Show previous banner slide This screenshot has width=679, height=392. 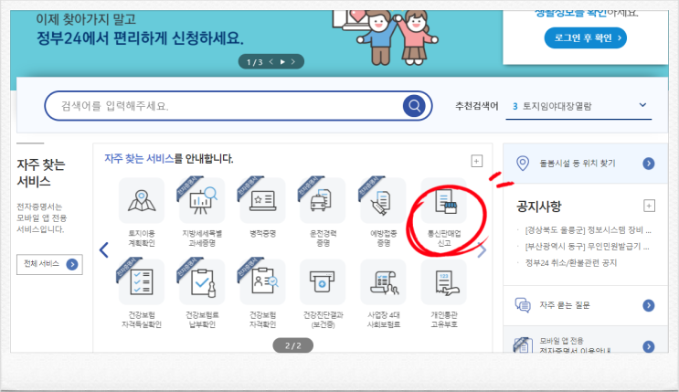271,62
